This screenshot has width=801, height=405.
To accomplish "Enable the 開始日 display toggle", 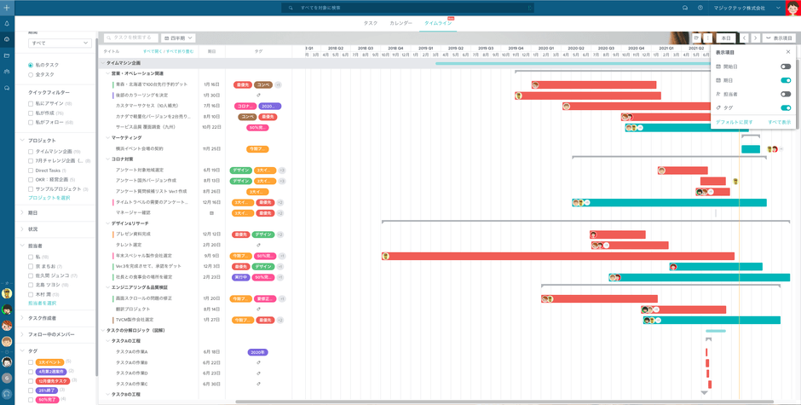I will point(785,67).
